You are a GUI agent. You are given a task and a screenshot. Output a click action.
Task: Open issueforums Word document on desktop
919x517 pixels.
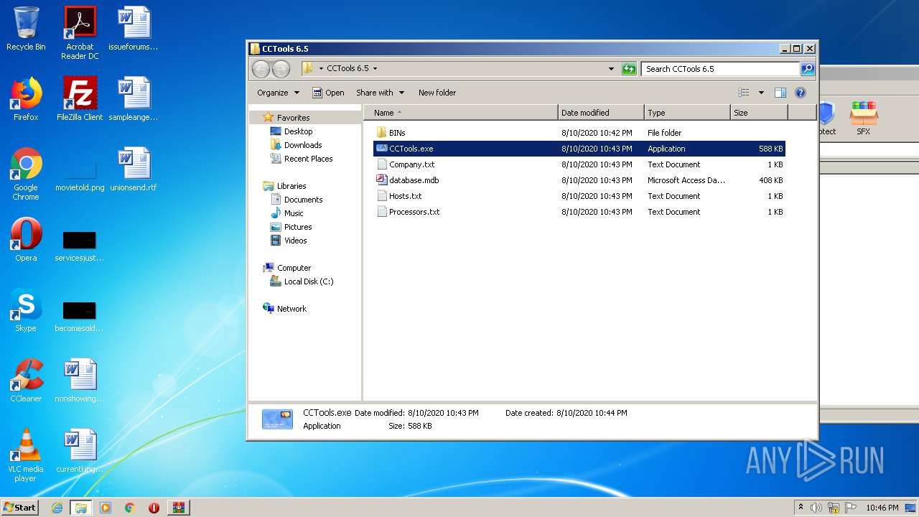click(x=134, y=29)
